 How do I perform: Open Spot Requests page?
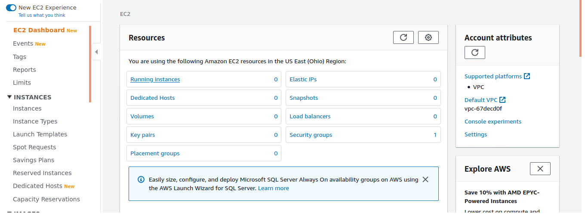point(34,147)
